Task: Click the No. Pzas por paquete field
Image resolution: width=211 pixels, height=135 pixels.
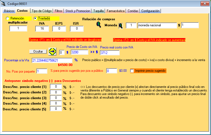Action: [42, 71]
